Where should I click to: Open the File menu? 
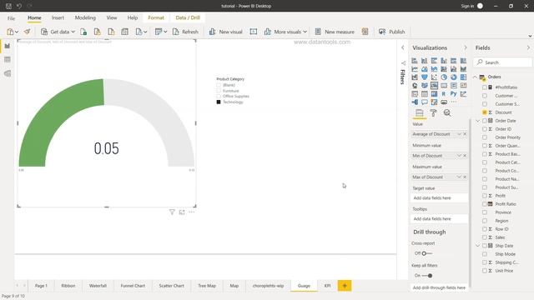(x=11, y=18)
